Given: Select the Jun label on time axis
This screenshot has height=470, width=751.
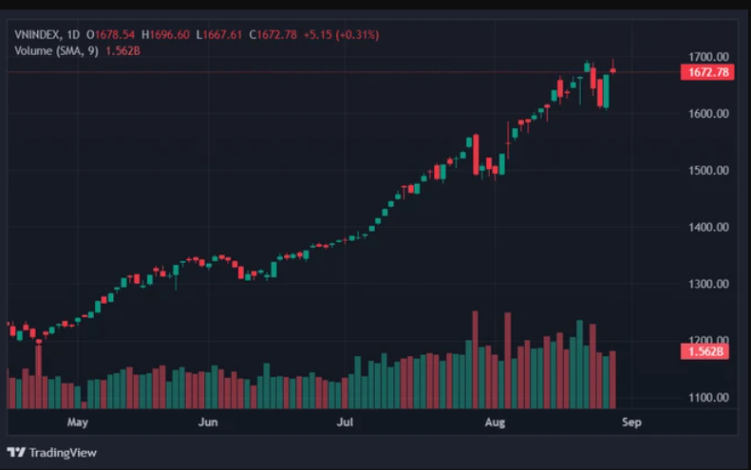Looking at the screenshot, I should (208, 423).
